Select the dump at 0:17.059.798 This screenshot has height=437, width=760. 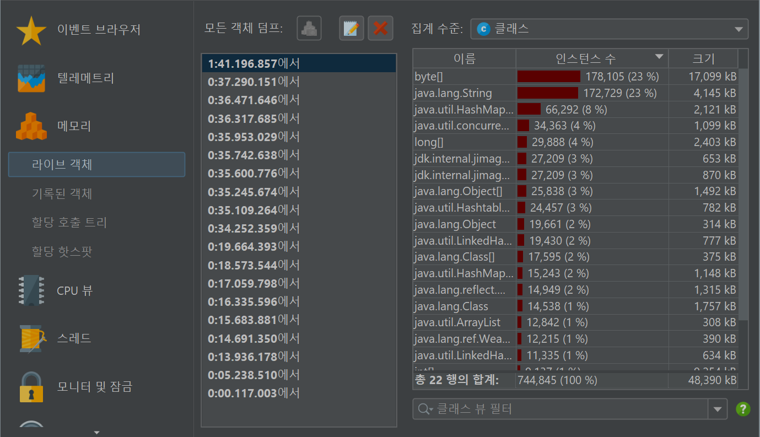click(x=299, y=283)
